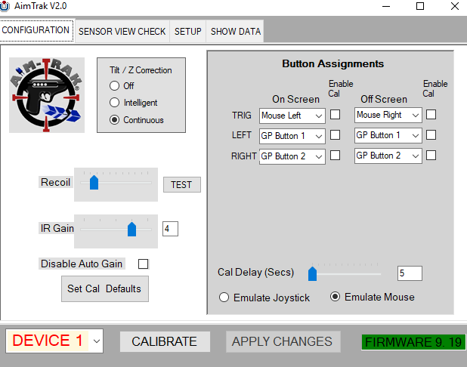467x367 pixels.
Task: Open RIGHT on-screen GP Button 2 dropdown
Action: (292, 156)
